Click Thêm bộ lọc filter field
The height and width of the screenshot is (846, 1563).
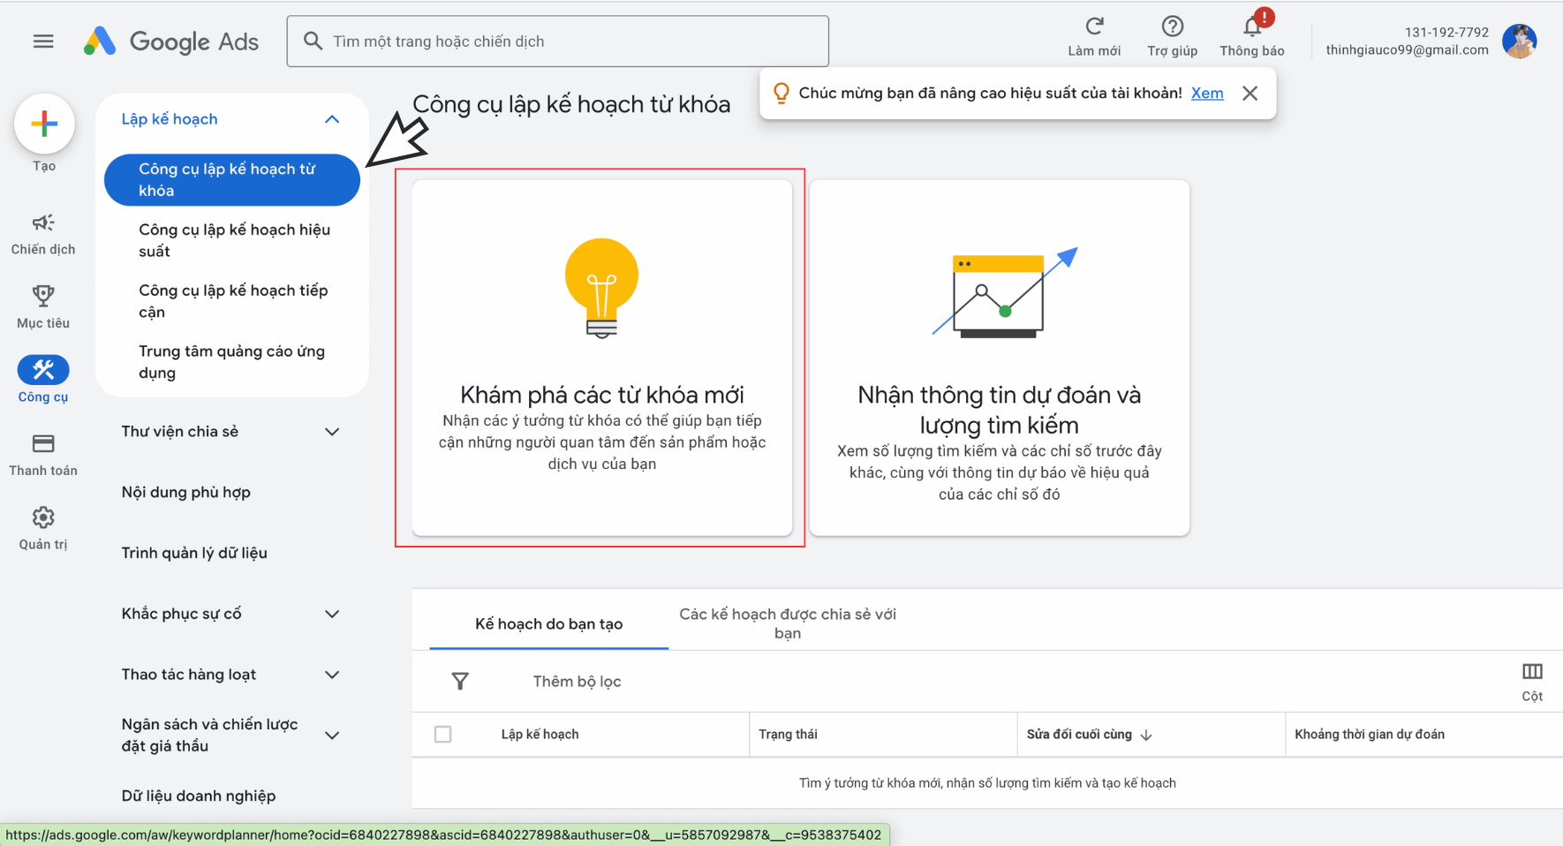coord(577,682)
